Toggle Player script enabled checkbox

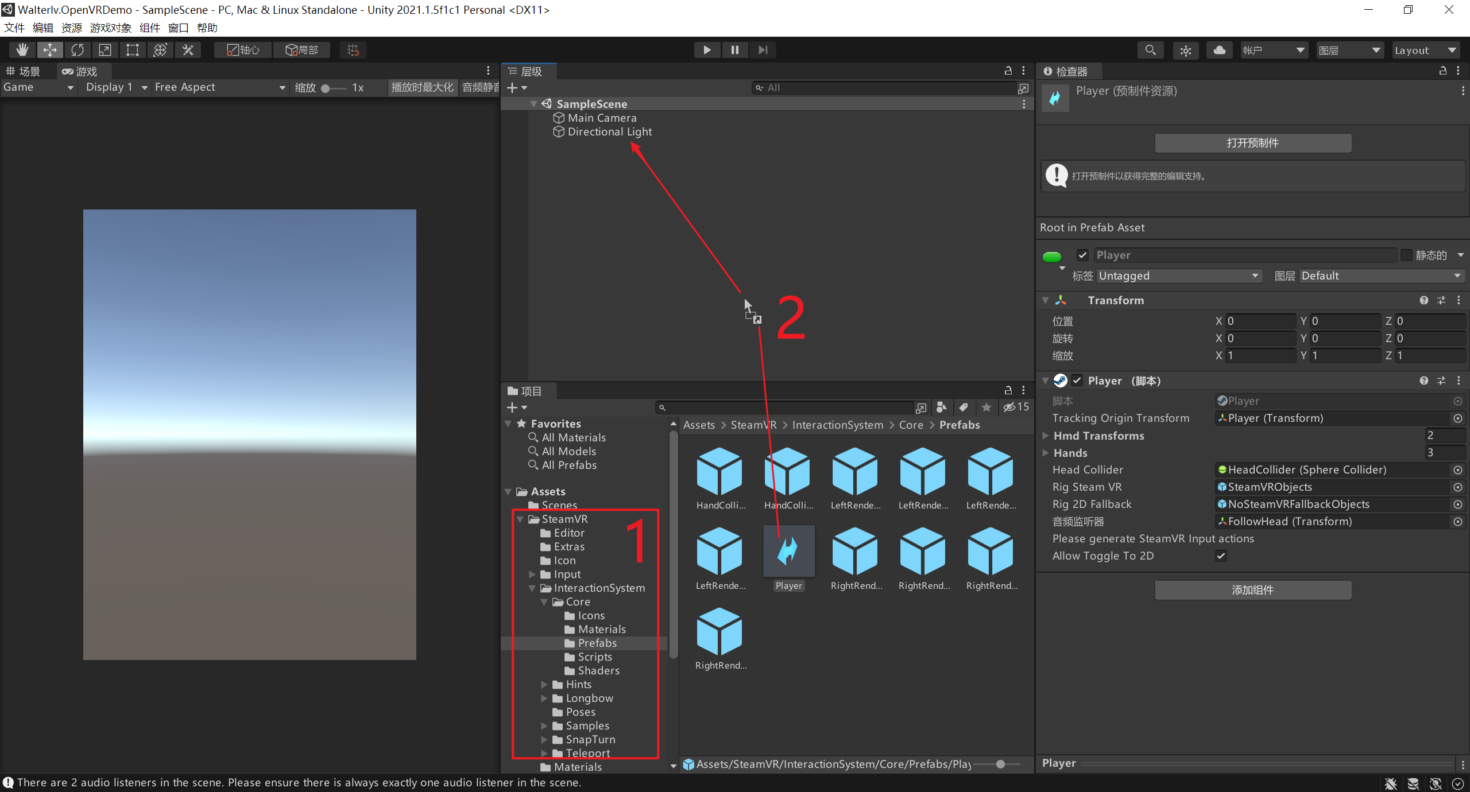point(1077,381)
